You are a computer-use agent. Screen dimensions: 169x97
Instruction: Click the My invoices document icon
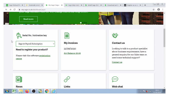(67, 35)
